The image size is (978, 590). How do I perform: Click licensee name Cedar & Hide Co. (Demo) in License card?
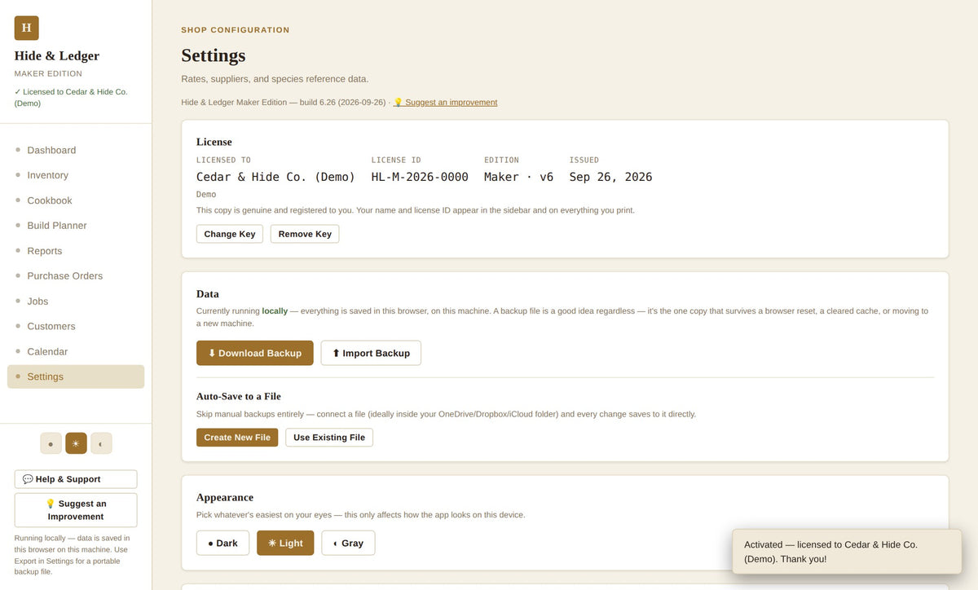click(x=275, y=177)
